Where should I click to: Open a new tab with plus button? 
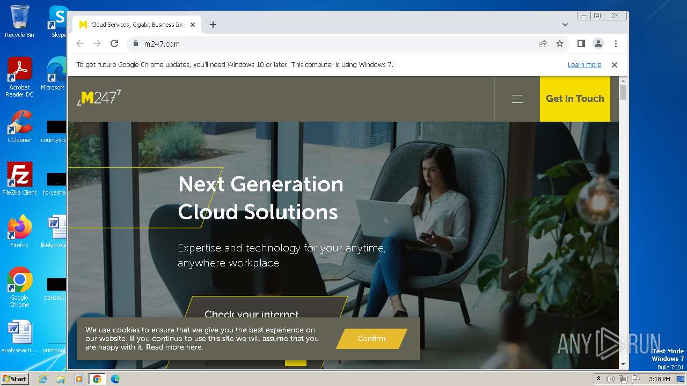[213, 25]
